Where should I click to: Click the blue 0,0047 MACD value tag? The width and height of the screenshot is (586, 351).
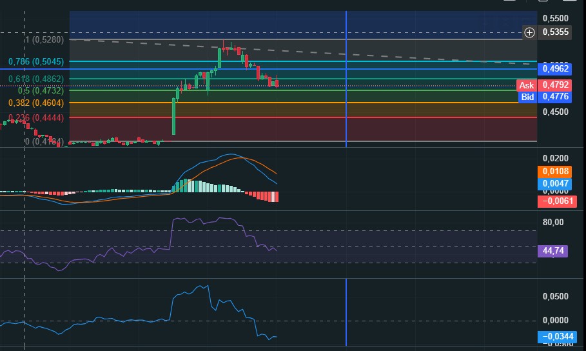[x=554, y=183]
